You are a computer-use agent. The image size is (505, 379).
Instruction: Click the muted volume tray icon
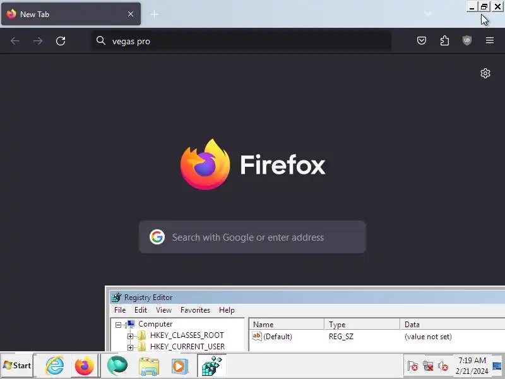click(443, 366)
